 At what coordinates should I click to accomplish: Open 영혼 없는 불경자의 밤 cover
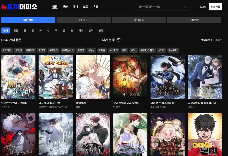coord(168,77)
